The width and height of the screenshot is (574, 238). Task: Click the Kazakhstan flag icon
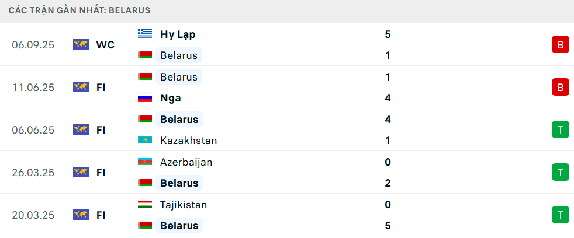[144, 141]
